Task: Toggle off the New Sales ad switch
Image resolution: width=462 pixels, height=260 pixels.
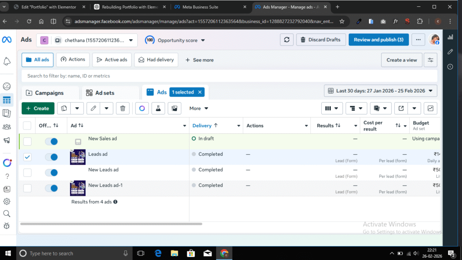Action: pyautogui.click(x=51, y=142)
